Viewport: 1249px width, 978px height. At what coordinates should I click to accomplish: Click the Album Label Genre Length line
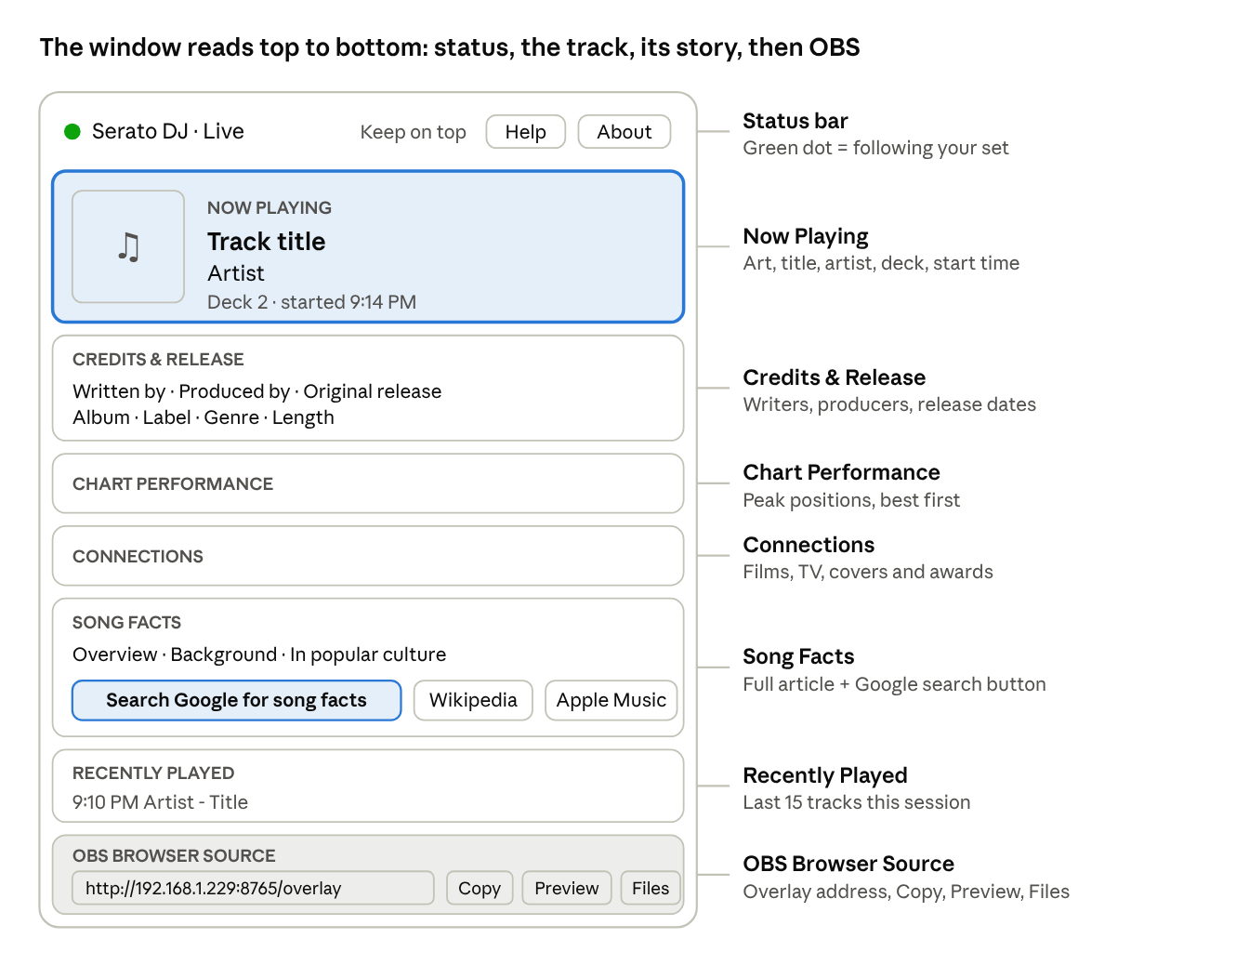click(204, 417)
